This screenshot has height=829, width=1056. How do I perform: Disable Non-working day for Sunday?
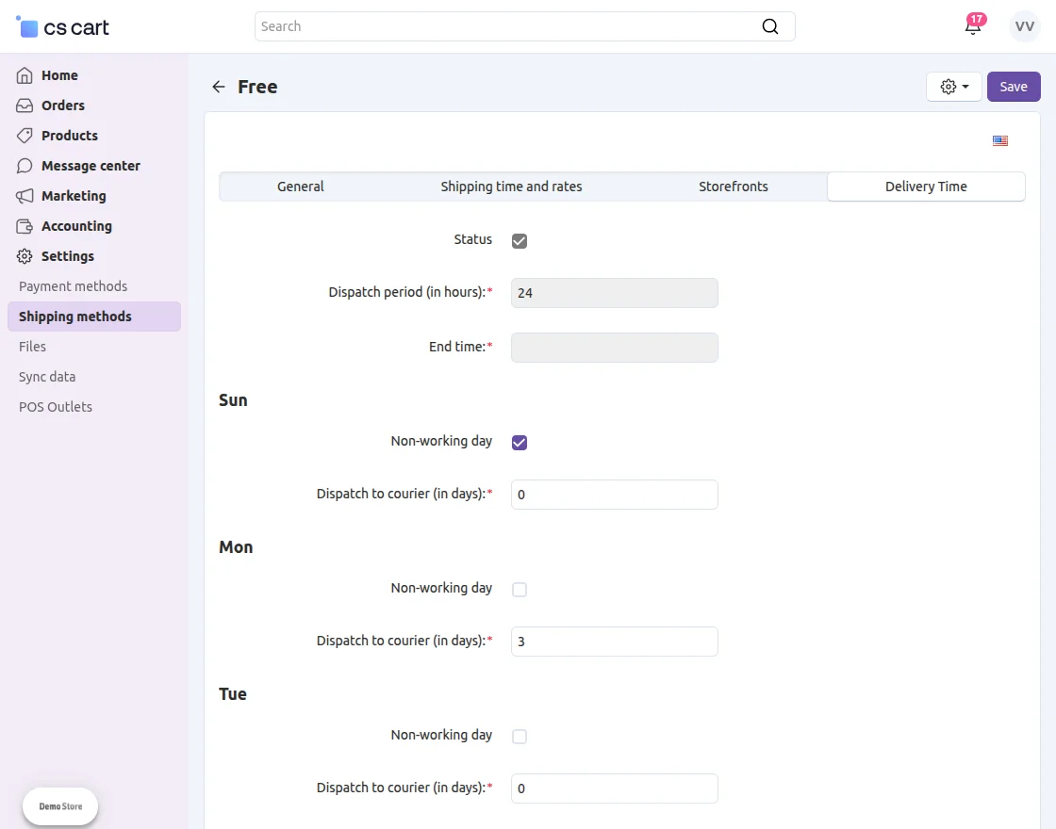pyautogui.click(x=520, y=442)
